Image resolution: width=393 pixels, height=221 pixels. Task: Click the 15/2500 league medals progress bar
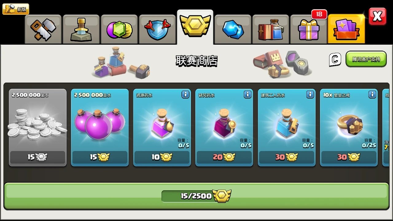tap(196, 196)
